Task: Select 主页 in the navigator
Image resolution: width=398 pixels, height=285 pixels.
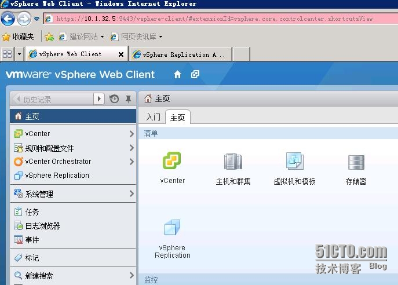Action: [73, 116]
